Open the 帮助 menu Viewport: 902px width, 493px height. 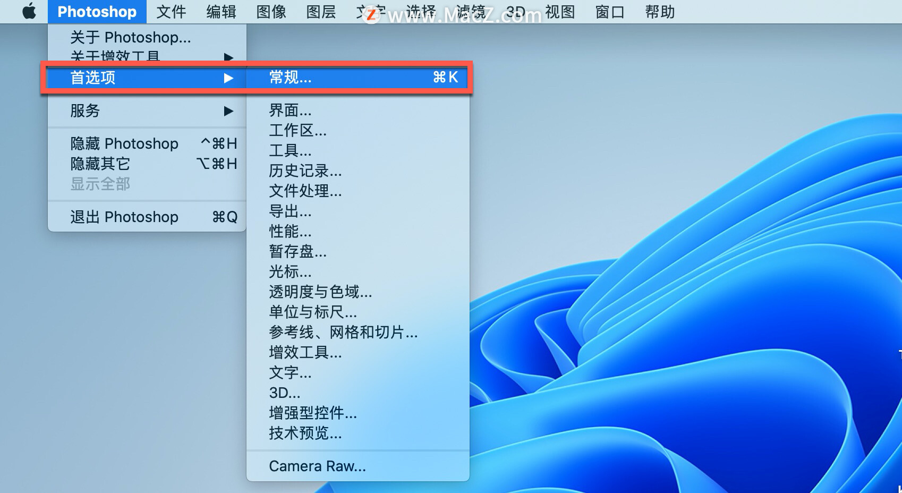tap(660, 12)
